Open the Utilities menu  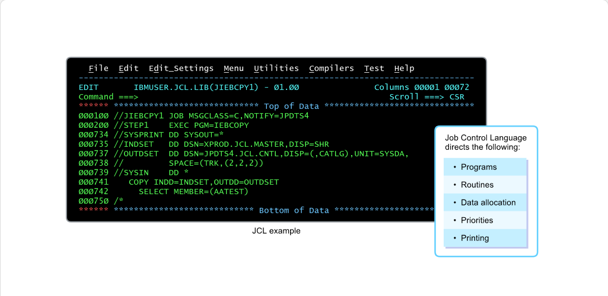276,69
